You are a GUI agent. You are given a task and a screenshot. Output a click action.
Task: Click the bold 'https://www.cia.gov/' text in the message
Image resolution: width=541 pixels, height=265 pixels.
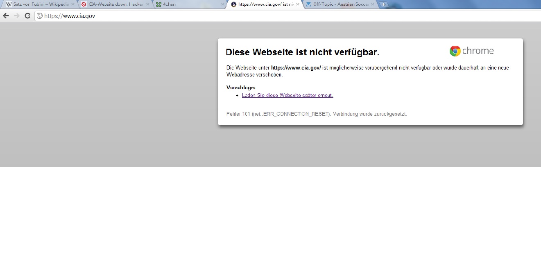point(296,68)
